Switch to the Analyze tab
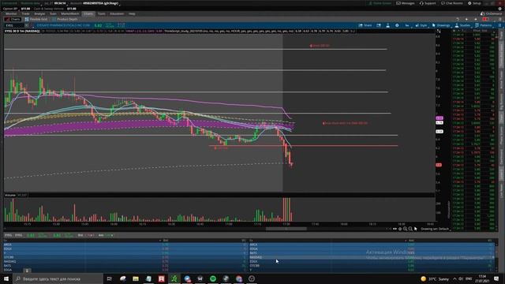The width and height of the screenshot is (505, 284). [x=39, y=14]
